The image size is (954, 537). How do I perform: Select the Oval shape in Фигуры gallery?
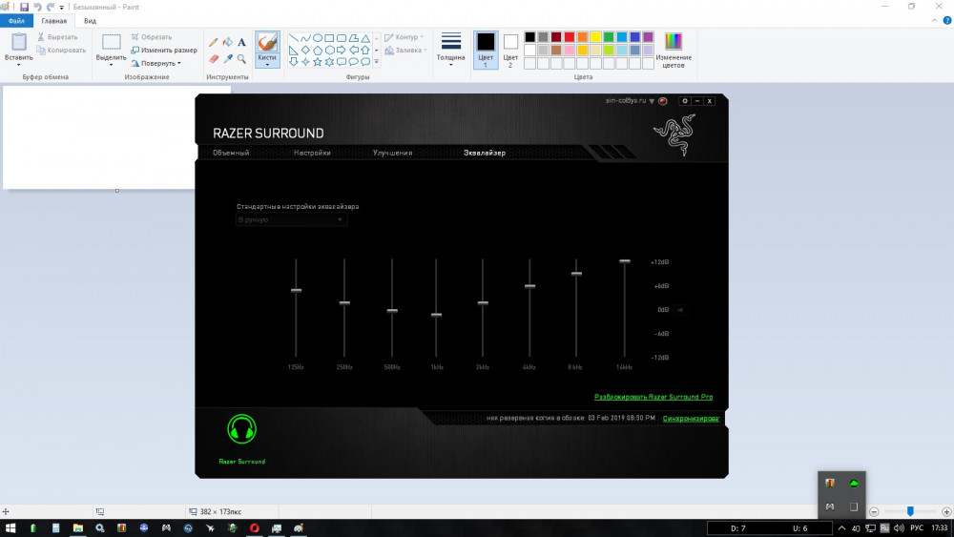pos(317,38)
